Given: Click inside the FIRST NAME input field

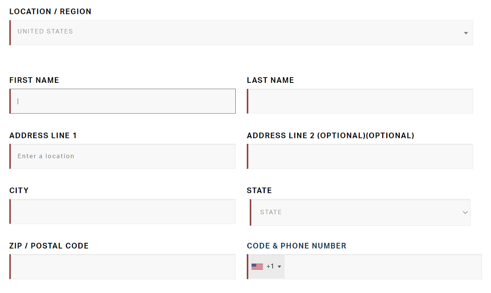Looking at the screenshot, I should coord(122,101).
